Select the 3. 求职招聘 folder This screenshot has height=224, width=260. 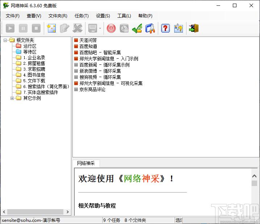(x=34, y=69)
